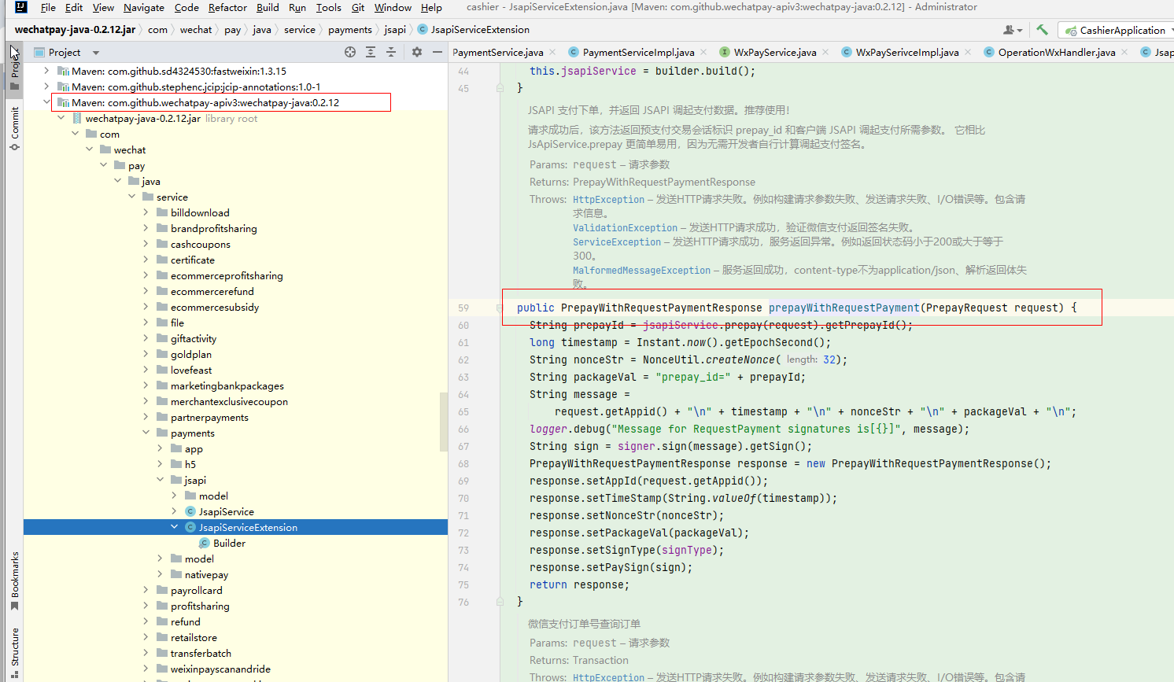Click the JsapiServiceExtension breadcrumb
Screen dimensions: 1174x682
click(x=474, y=29)
